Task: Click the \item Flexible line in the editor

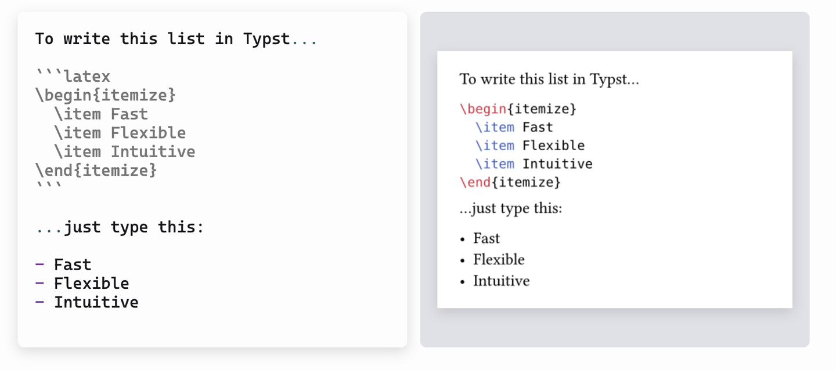Action: click(120, 133)
